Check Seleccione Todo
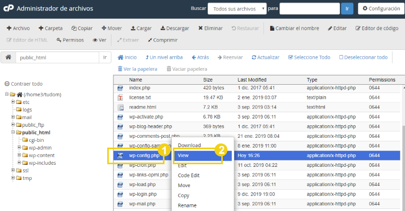The height and width of the screenshot is (211, 405). coord(309,57)
